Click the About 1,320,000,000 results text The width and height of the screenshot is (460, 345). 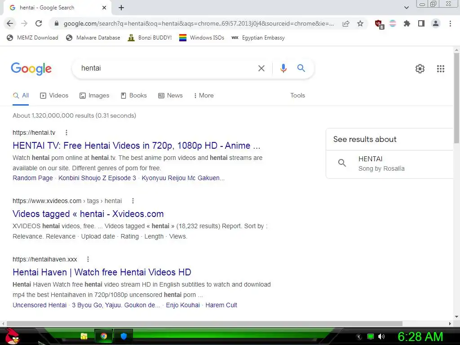pyautogui.click(x=74, y=115)
